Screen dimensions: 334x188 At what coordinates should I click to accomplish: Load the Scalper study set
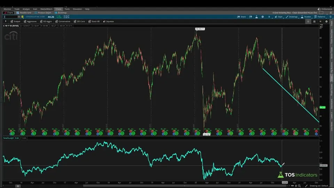point(15,21)
